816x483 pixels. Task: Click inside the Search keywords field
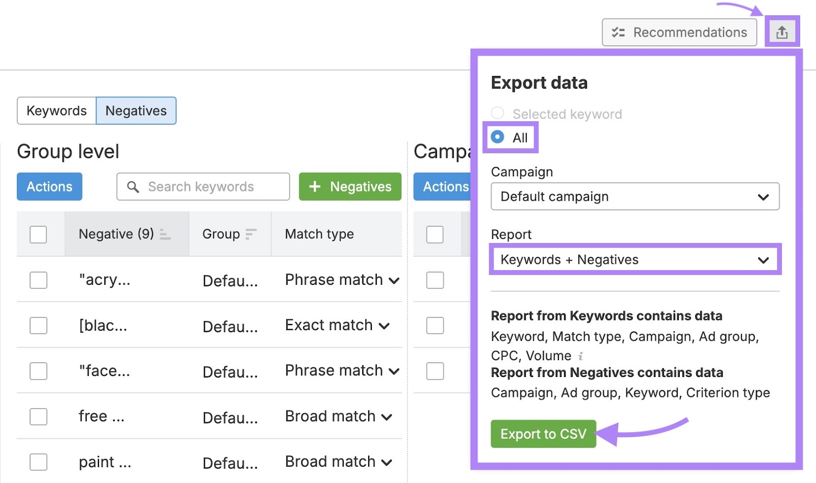201,186
